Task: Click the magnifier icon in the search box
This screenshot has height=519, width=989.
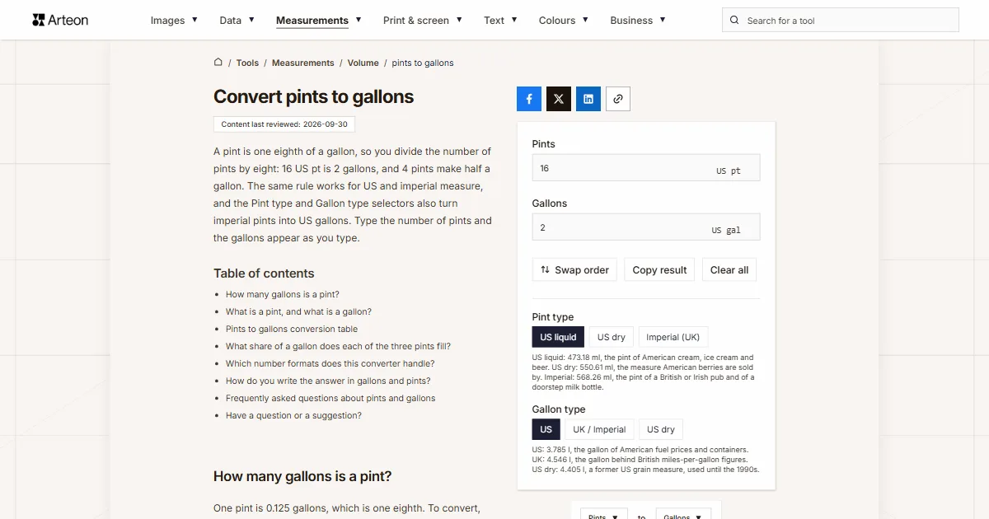Action: point(735,21)
